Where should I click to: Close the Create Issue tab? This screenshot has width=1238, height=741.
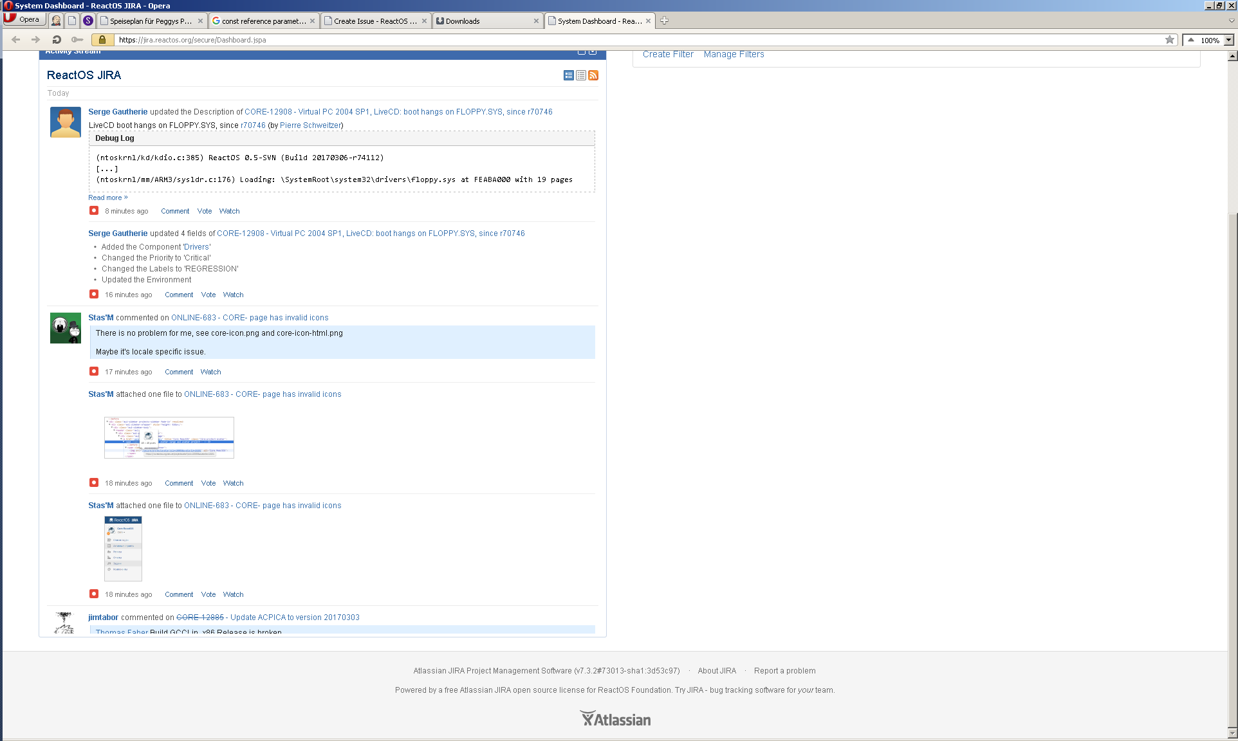(x=424, y=21)
